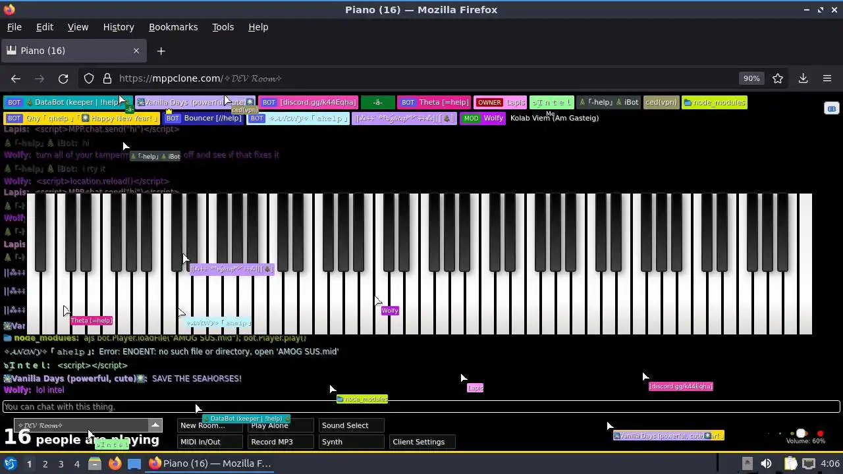Image resolution: width=843 pixels, height=474 pixels.
Task: Click the "SAVE THE SEAHORSES!" chat message
Action: [197, 379]
